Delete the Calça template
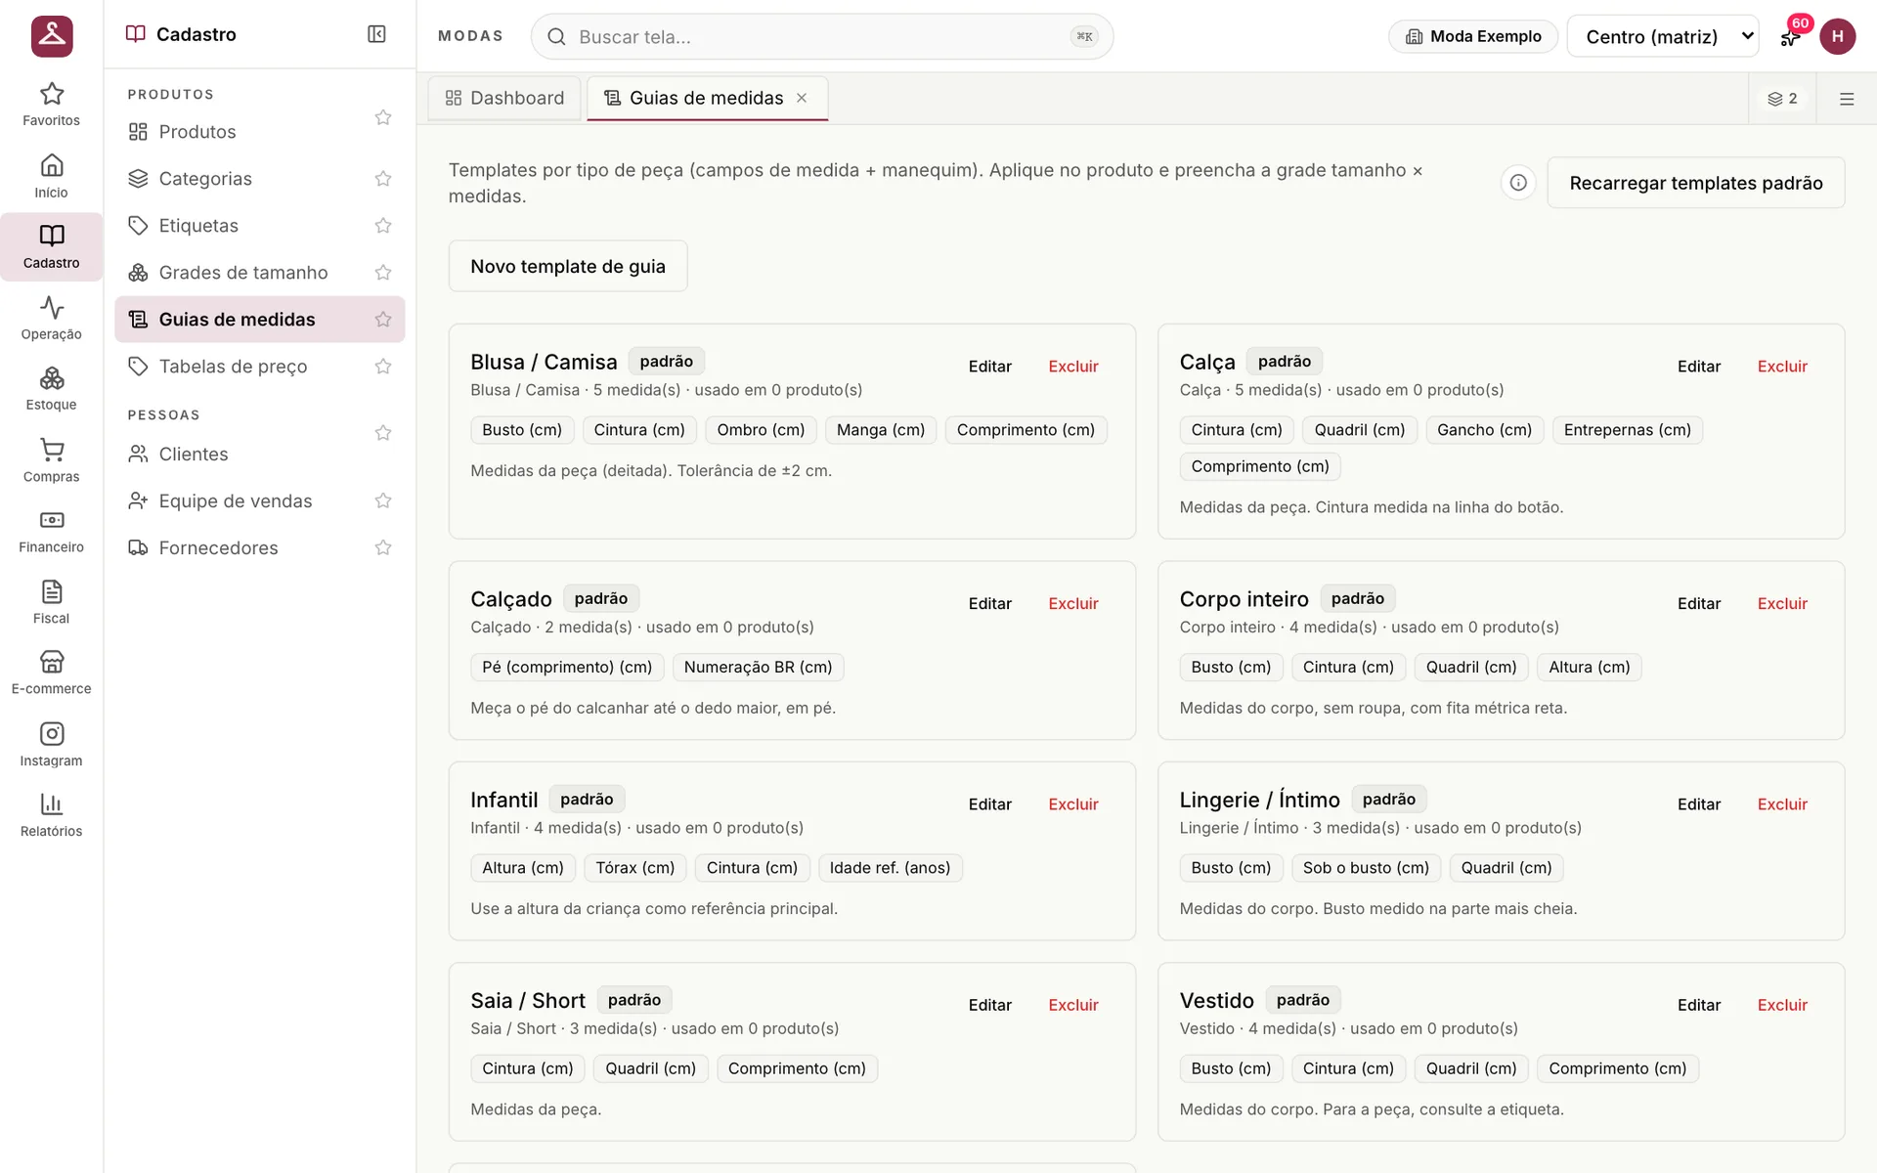 pyautogui.click(x=1782, y=367)
